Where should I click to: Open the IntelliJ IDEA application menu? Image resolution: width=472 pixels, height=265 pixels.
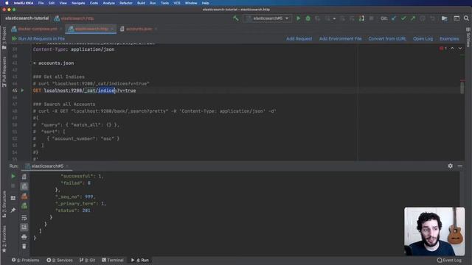tap(24, 3)
